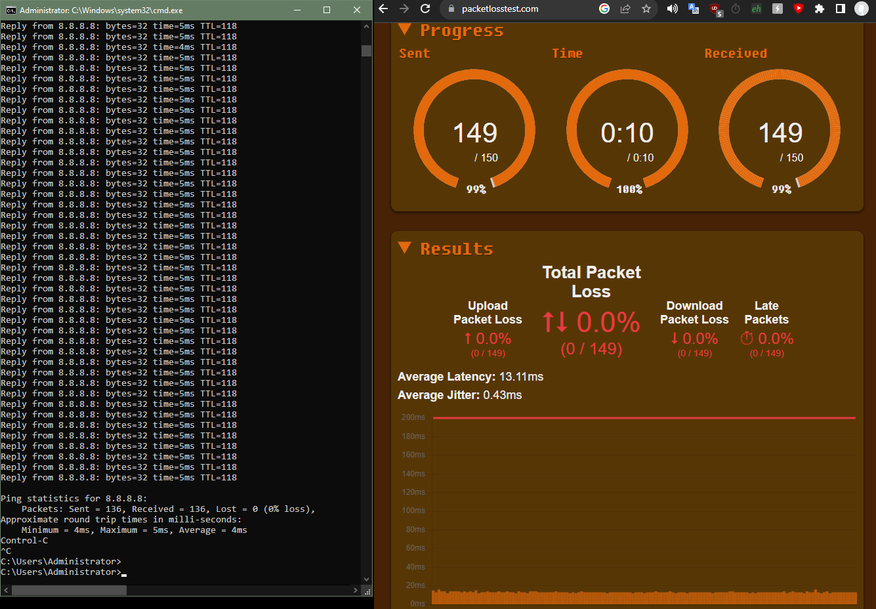View site info via the lock icon
876x609 pixels.
[x=450, y=9]
